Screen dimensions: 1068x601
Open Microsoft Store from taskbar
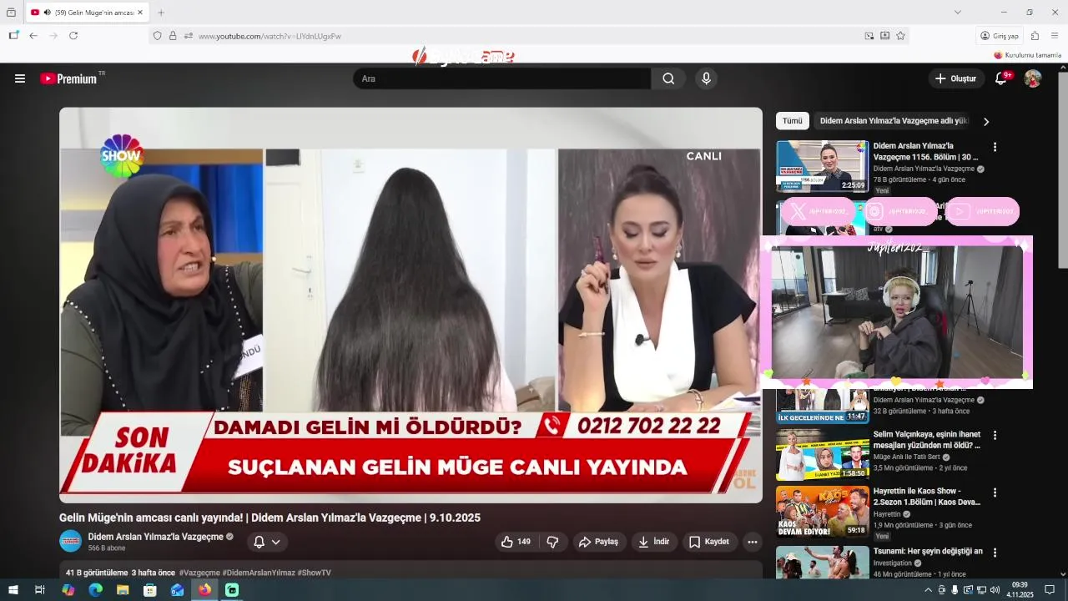pos(150,590)
